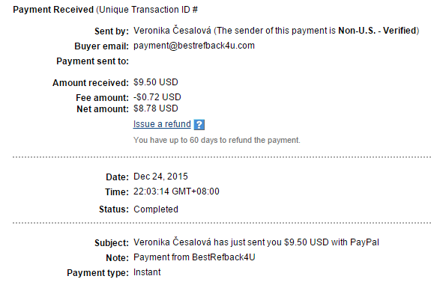431x285 pixels.
Task: Click the Completed status text
Action: click(156, 209)
